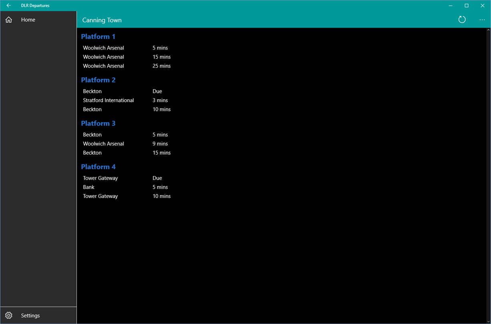
Task: Click Woolwich Arsenal in the 25 mins row
Action: pyautogui.click(x=103, y=66)
